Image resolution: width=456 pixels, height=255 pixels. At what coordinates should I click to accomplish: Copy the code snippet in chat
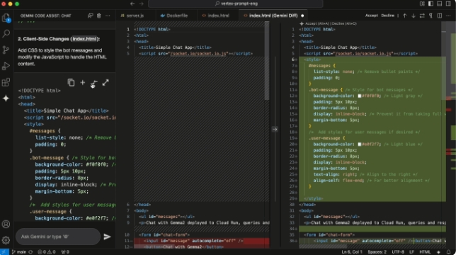coord(71,83)
